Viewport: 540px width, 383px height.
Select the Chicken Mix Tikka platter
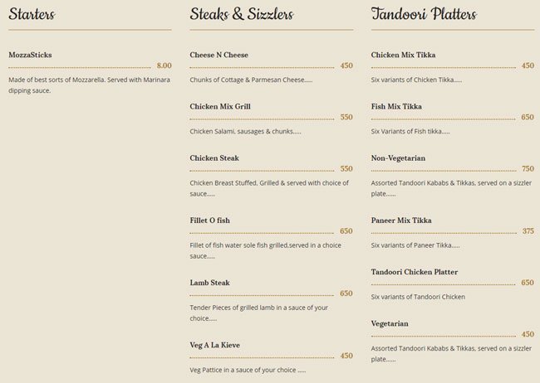403,55
